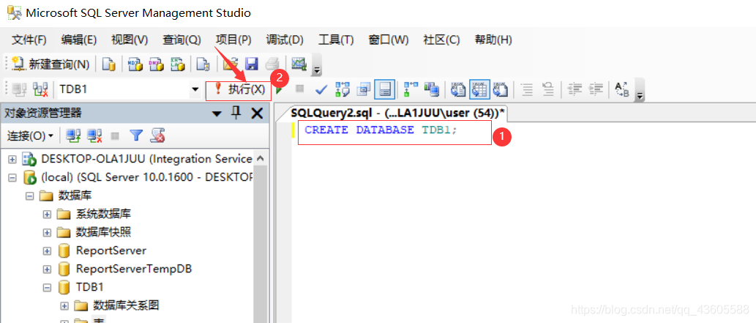Viewport: 756px width, 323px height.
Task: Toggle Include Actual Execution Plan
Action: pyautogui.click(x=411, y=89)
